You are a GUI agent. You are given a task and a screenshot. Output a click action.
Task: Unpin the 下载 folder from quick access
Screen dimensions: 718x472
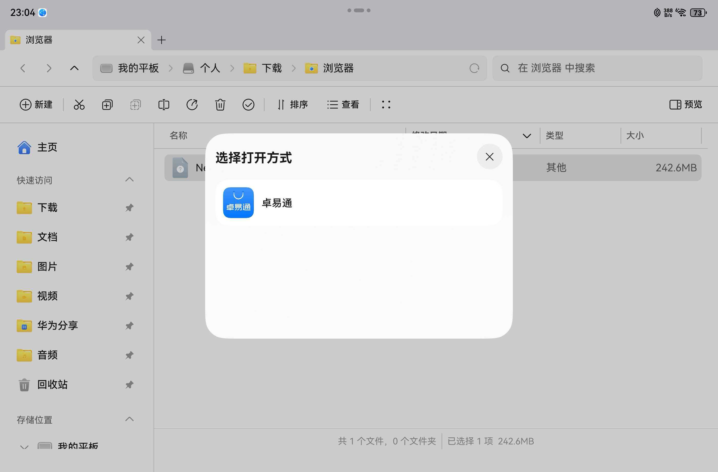pos(129,208)
